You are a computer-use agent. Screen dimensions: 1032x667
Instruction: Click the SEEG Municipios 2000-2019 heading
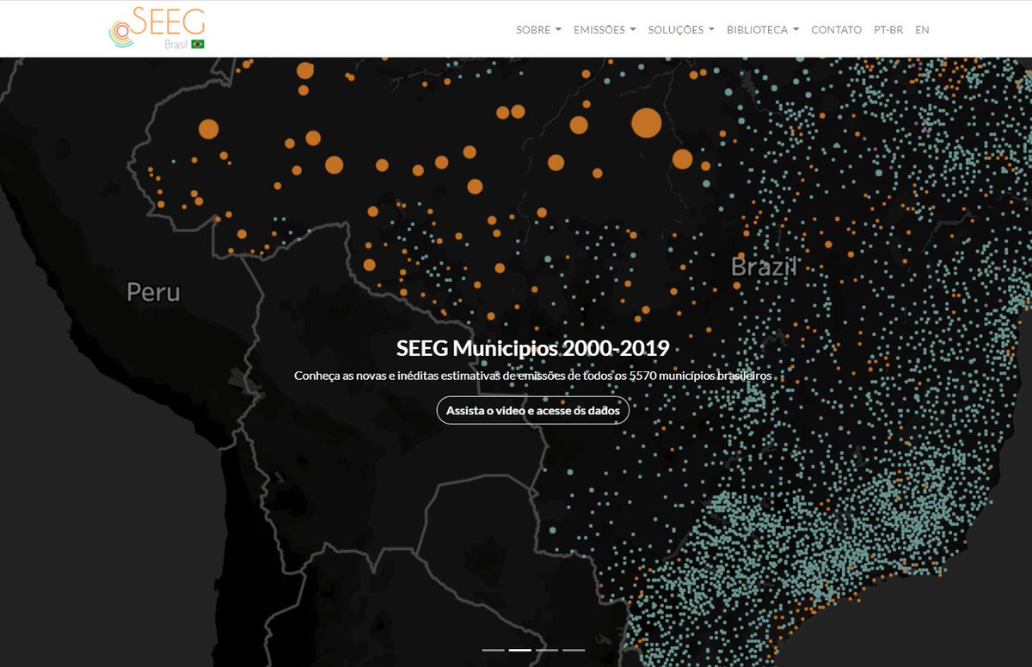[x=533, y=350]
